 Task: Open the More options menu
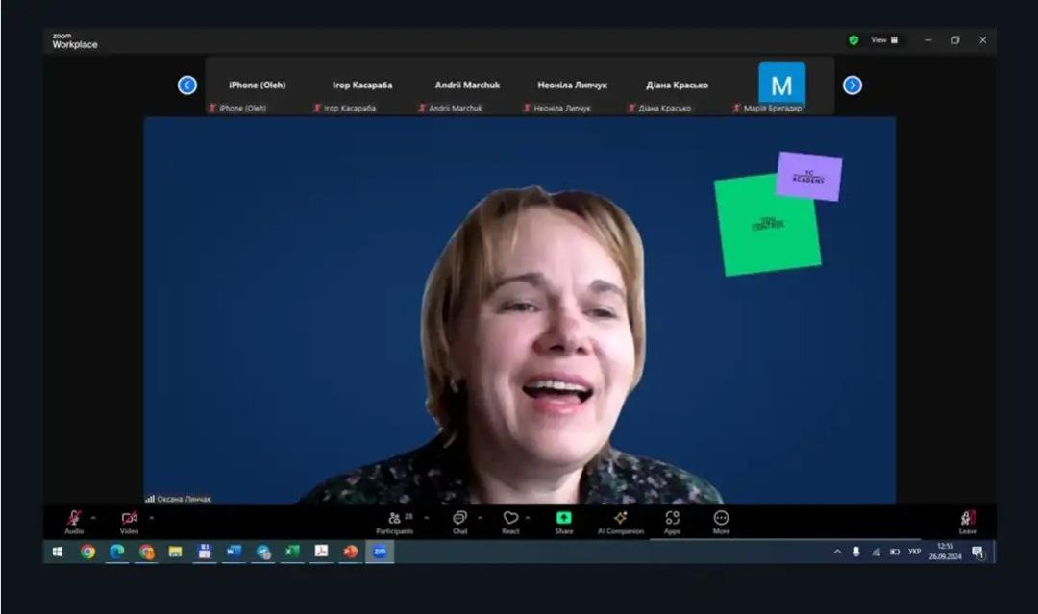721,519
